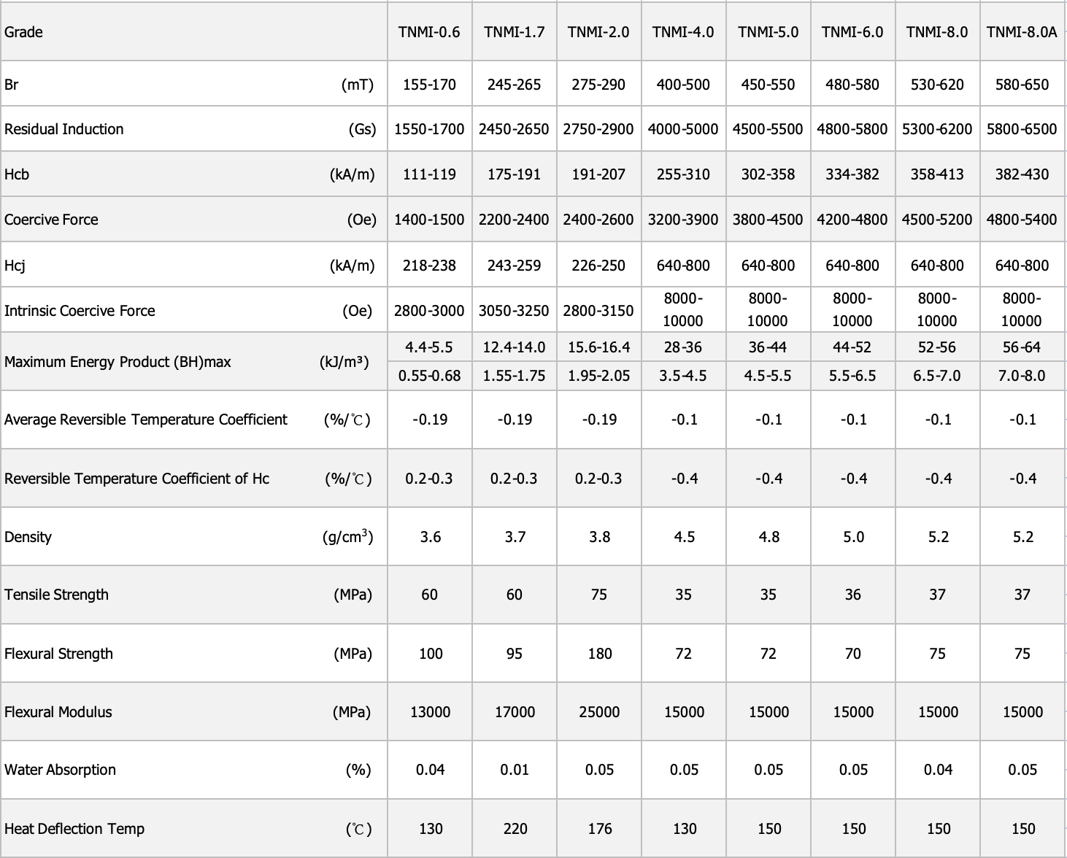Click the TNMI-4.0 grade header cell

click(683, 32)
